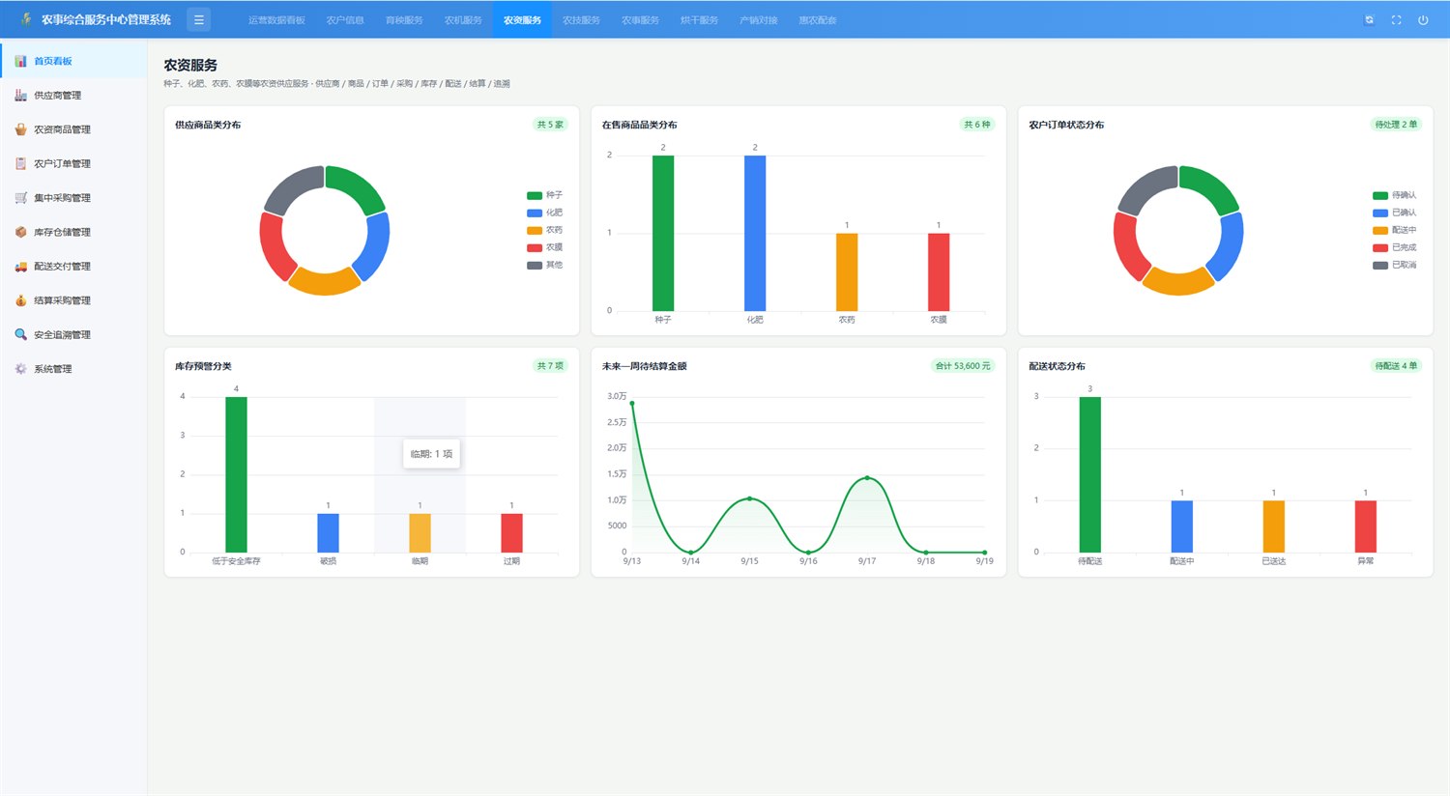Click the system logo icon at top-left
The height and width of the screenshot is (796, 1450).
[26, 19]
